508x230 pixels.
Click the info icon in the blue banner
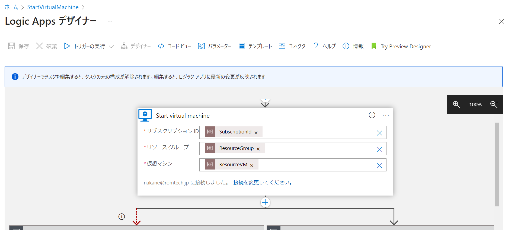[15, 76]
